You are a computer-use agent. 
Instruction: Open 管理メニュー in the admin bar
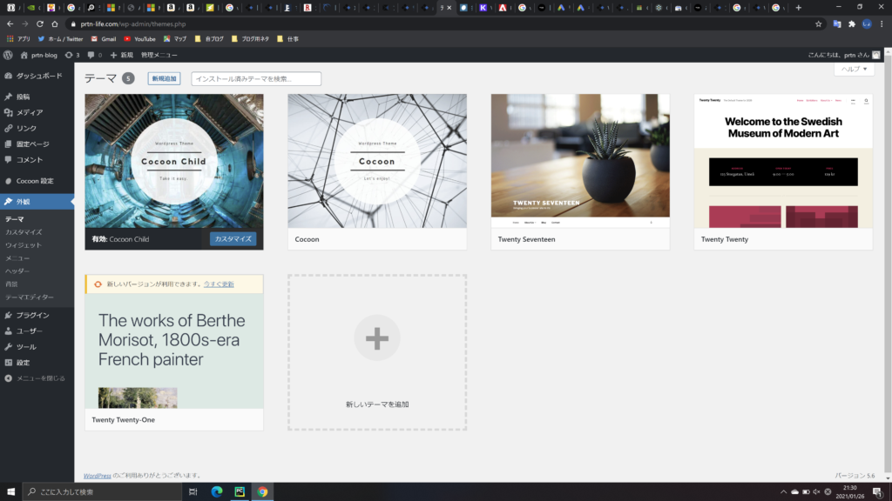click(159, 55)
